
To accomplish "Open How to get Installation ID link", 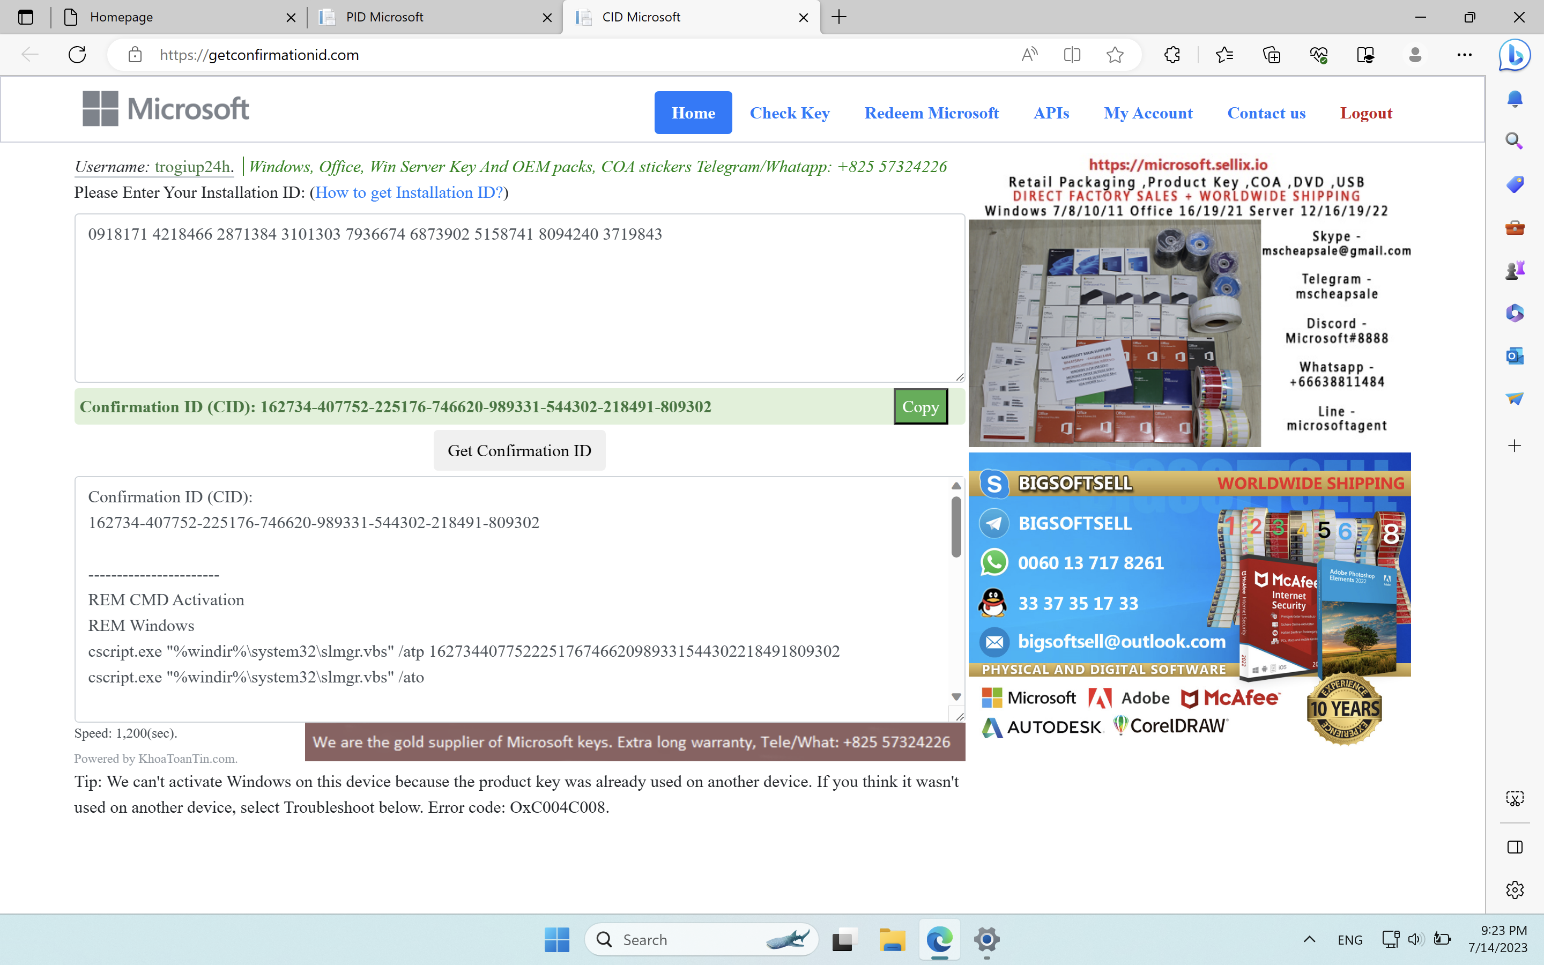I will click(x=409, y=193).
